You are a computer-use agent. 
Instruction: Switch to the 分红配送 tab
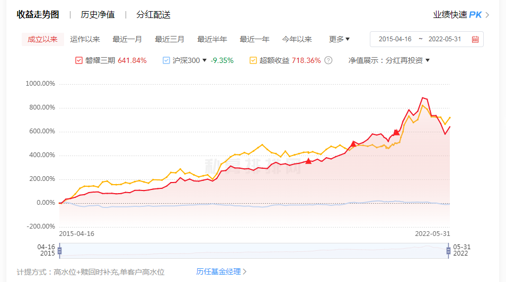click(153, 15)
